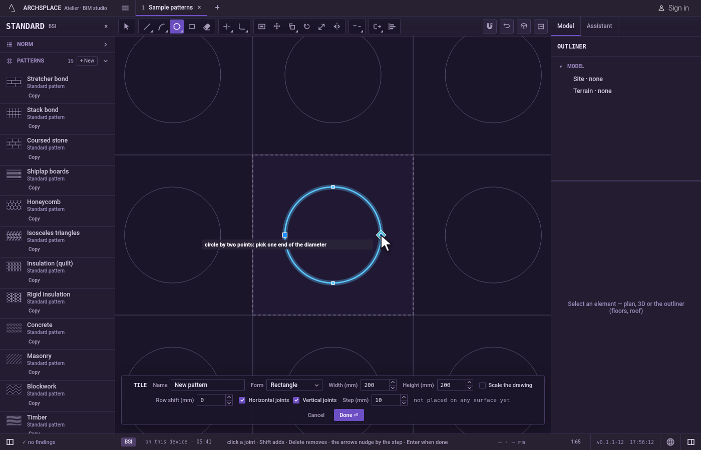
Task: Select the rectangle tool
Action: pyautogui.click(x=192, y=26)
